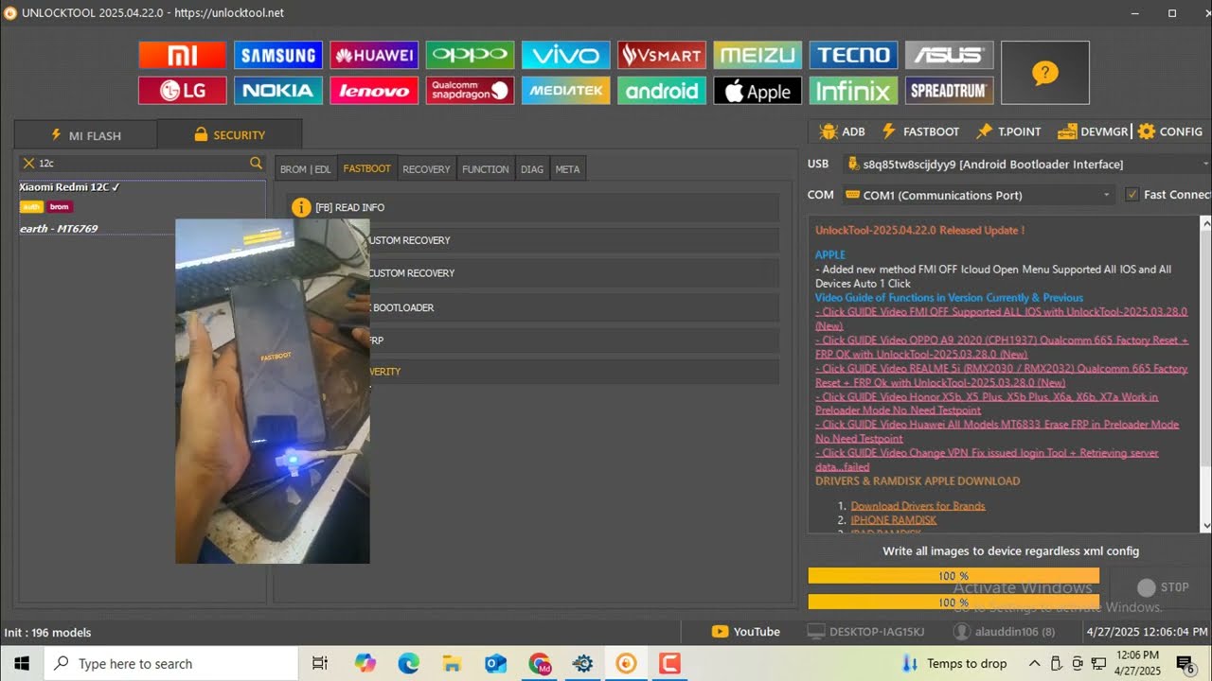The image size is (1212, 681).
Task: Select the Xiaomi Mi brand logo
Action: (182, 56)
